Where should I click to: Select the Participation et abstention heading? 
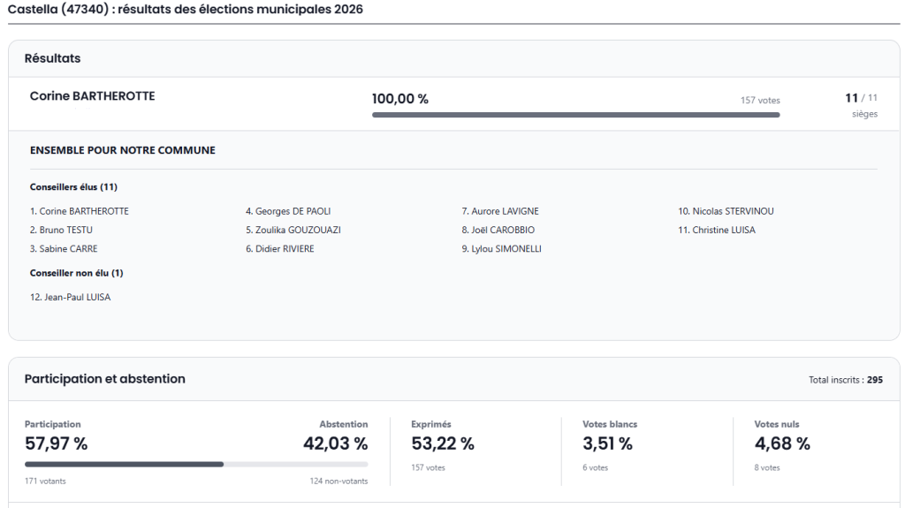(x=104, y=379)
